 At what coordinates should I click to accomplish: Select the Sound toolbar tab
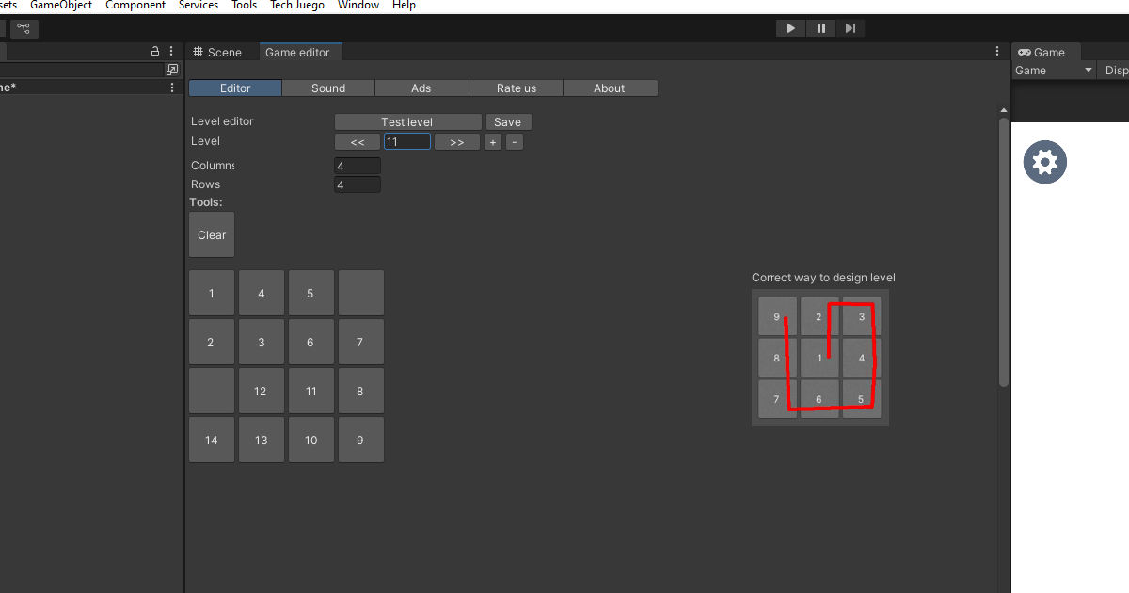click(x=328, y=88)
